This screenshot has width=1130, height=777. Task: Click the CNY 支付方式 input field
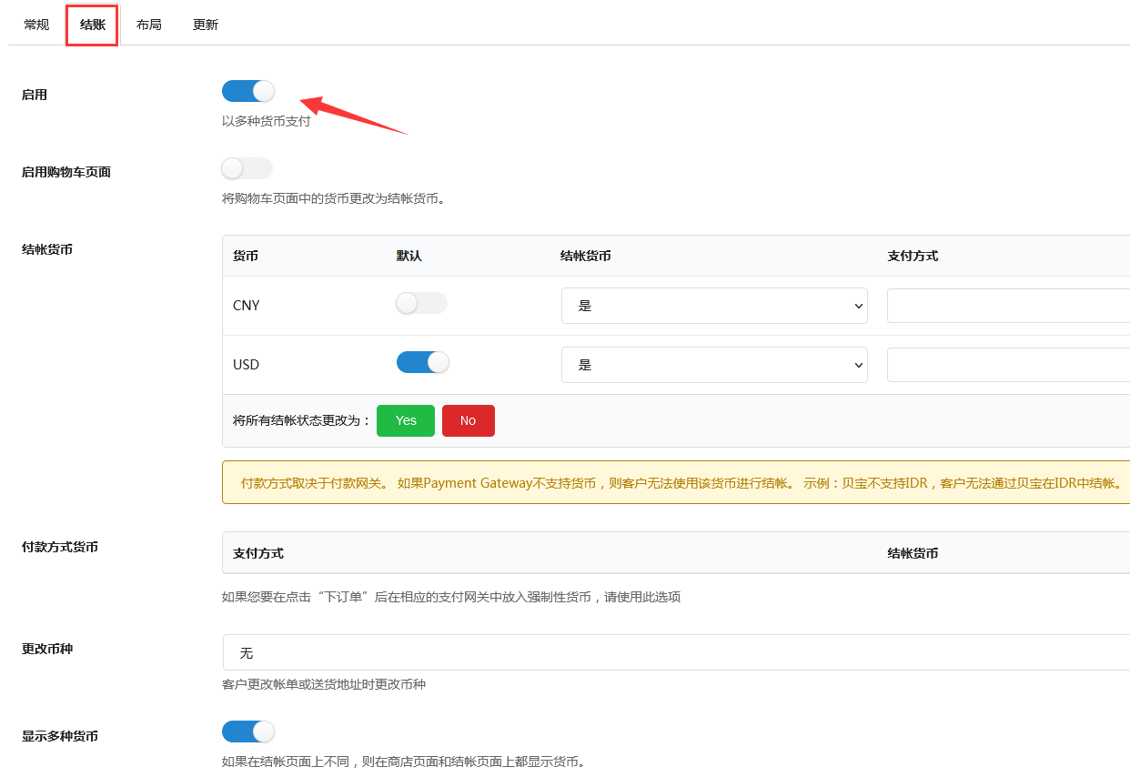pyautogui.click(x=1008, y=306)
